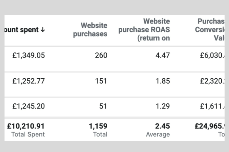This screenshot has height=152, width=229.
Task: Select the £1,252.77 amount cell
Action: (28, 81)
